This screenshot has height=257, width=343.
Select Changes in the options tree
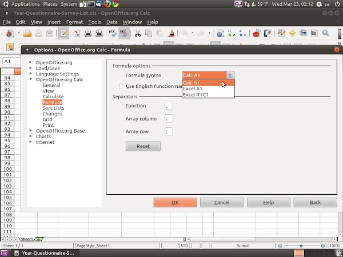52,114
